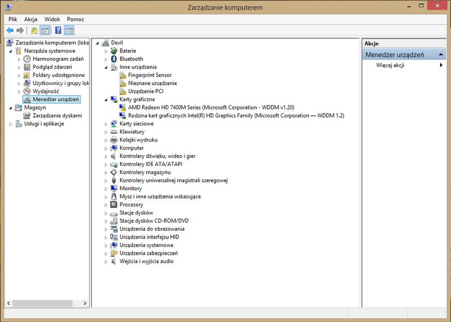The image size is (451, 322).
Task: Select the Komputer device category
Action: pyautogui.click(x=131, y=148)
